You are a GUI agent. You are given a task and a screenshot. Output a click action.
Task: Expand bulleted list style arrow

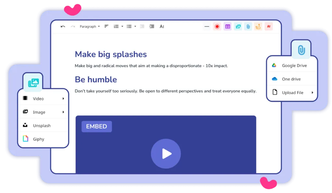(135, 27)
